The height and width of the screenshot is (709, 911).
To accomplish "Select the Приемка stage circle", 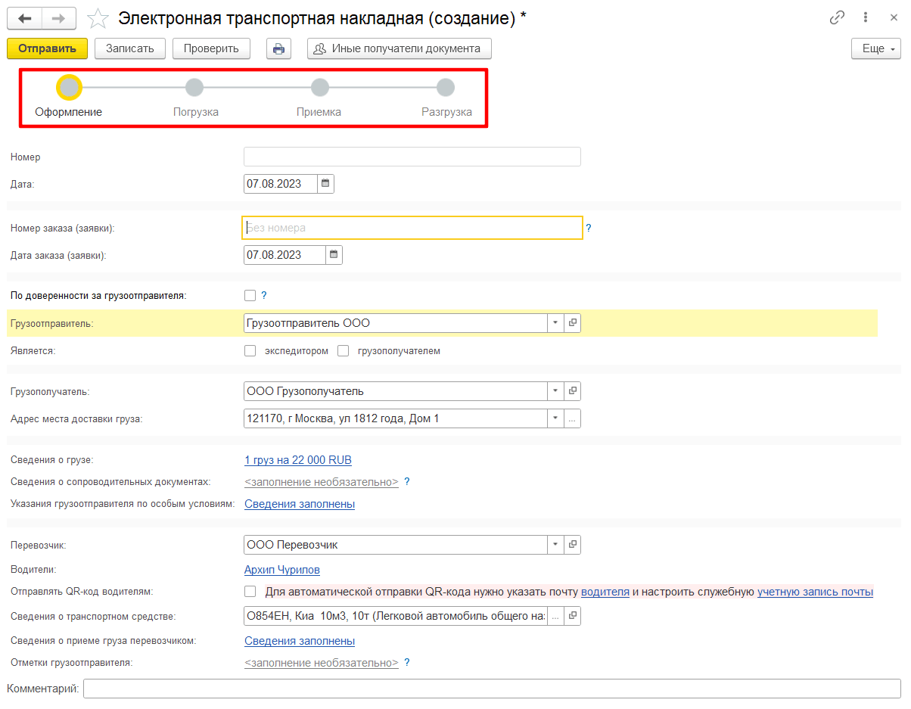I will [320, 88].
